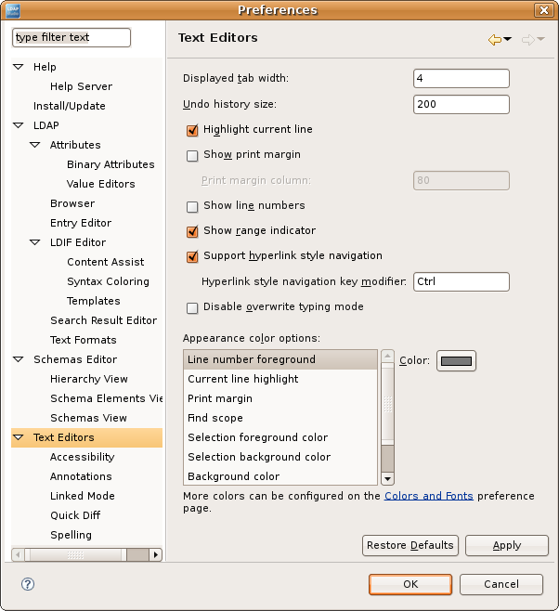Viewport: 559px width, 611px height.
Task: Enable Show print margin
Action: click(x=193, y=155)
